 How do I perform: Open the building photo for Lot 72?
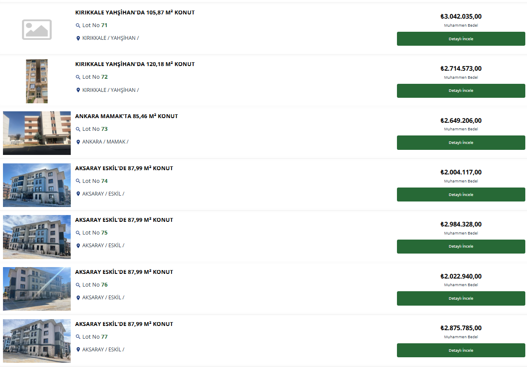point(37,81)
